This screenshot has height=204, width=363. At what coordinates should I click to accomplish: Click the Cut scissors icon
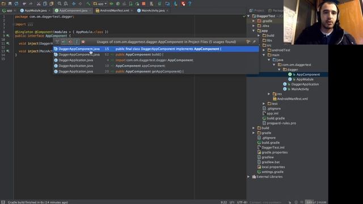(x=39, y=4)
